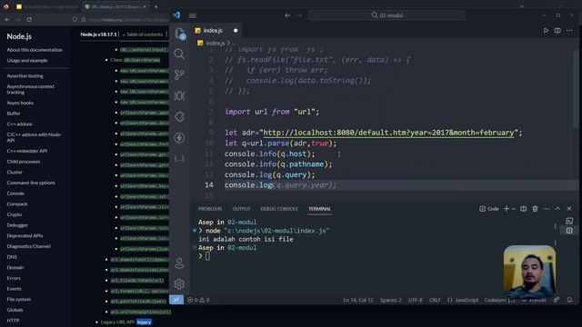The width and height of the screenshot is (582, 327).
Task: Switch to the OUTPUT panel tab
Action: click(241, 209)
